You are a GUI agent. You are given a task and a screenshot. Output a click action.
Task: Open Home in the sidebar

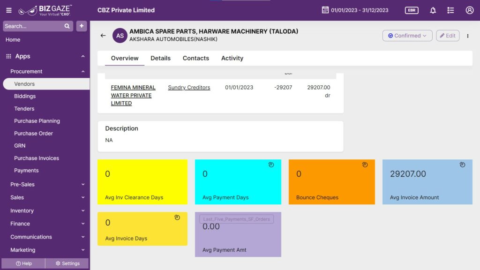[x=13, y=40]
